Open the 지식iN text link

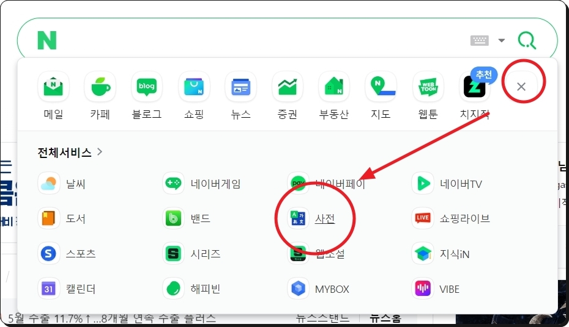point(455,254)
